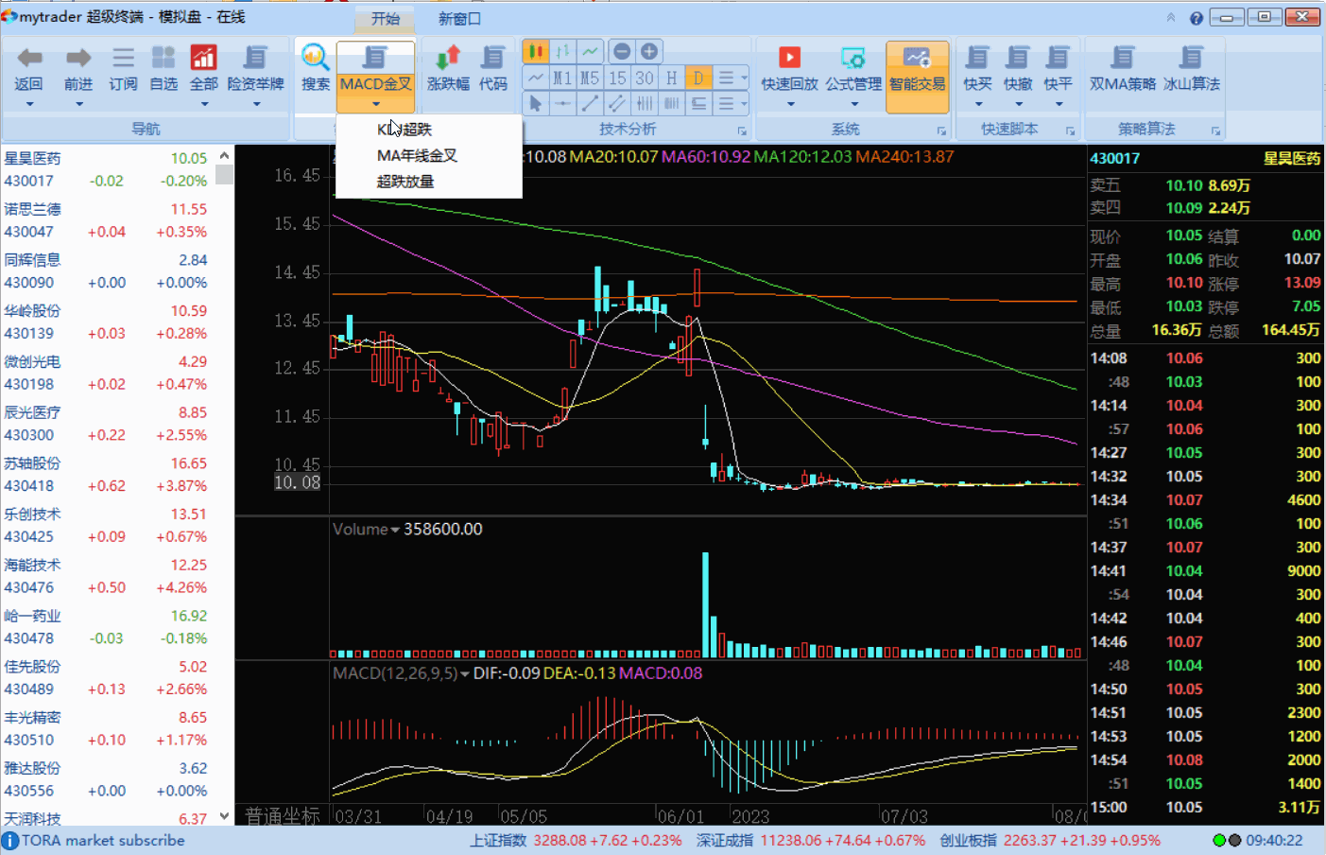Set period to hourly H

coord(672,78)
